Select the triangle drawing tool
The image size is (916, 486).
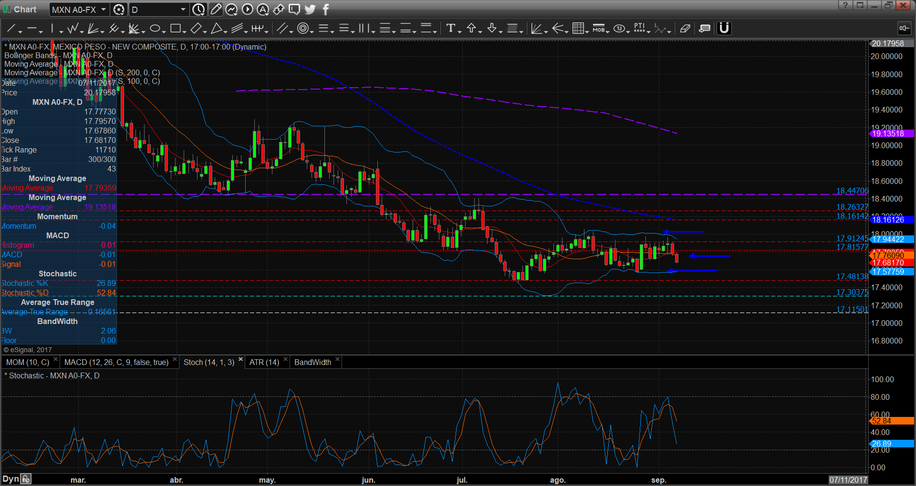pyautogui.click(x=217, y=28)
